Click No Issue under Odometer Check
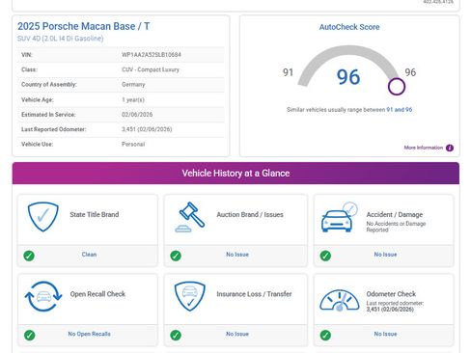This screenshot has width=471, height=353. click(385, 334)
